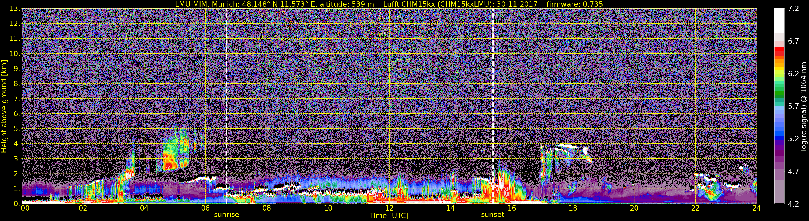The image size is (809, 221).
Task: Click the time axis tick label 12
Action: point(389,208)
